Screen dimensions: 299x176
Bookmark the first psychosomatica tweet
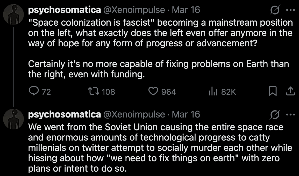(272, 92)
